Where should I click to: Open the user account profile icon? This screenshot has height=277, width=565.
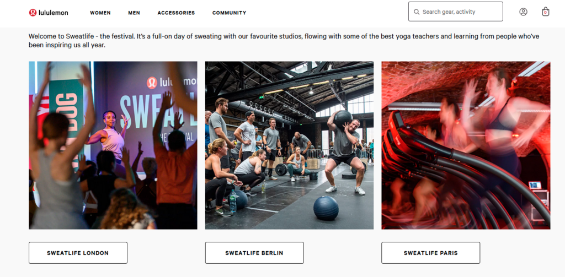(523, 12)
